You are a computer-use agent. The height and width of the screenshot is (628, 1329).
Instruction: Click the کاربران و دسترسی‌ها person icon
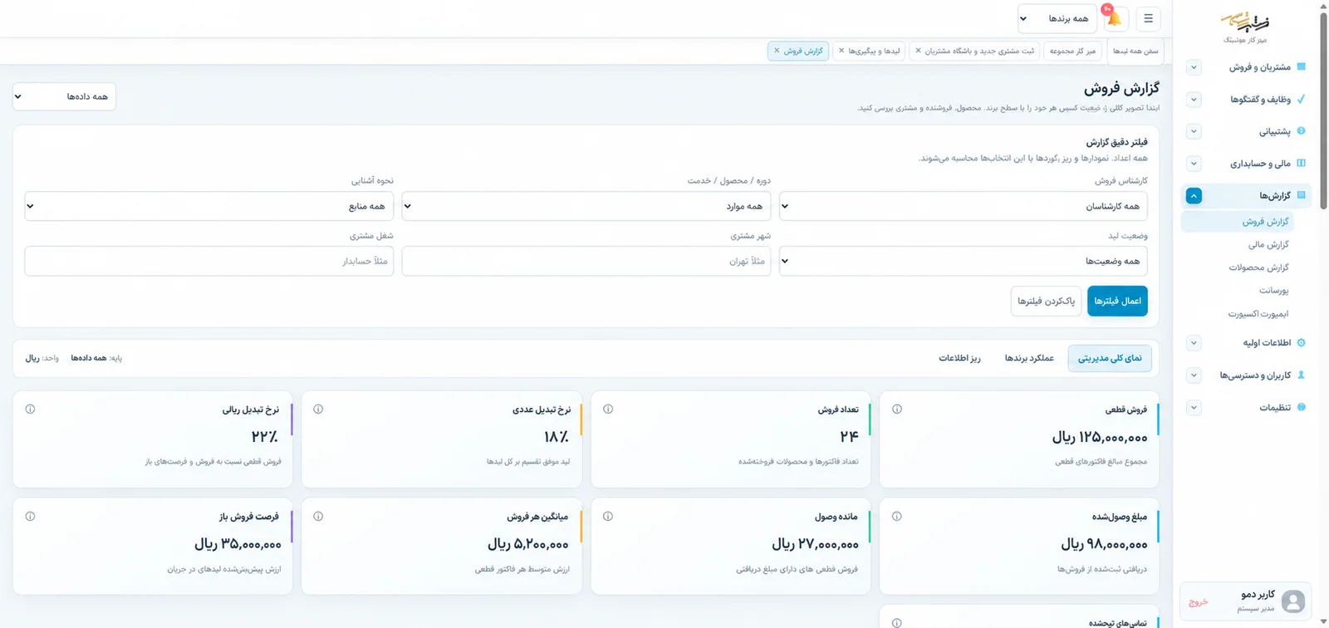[1301, 375]
